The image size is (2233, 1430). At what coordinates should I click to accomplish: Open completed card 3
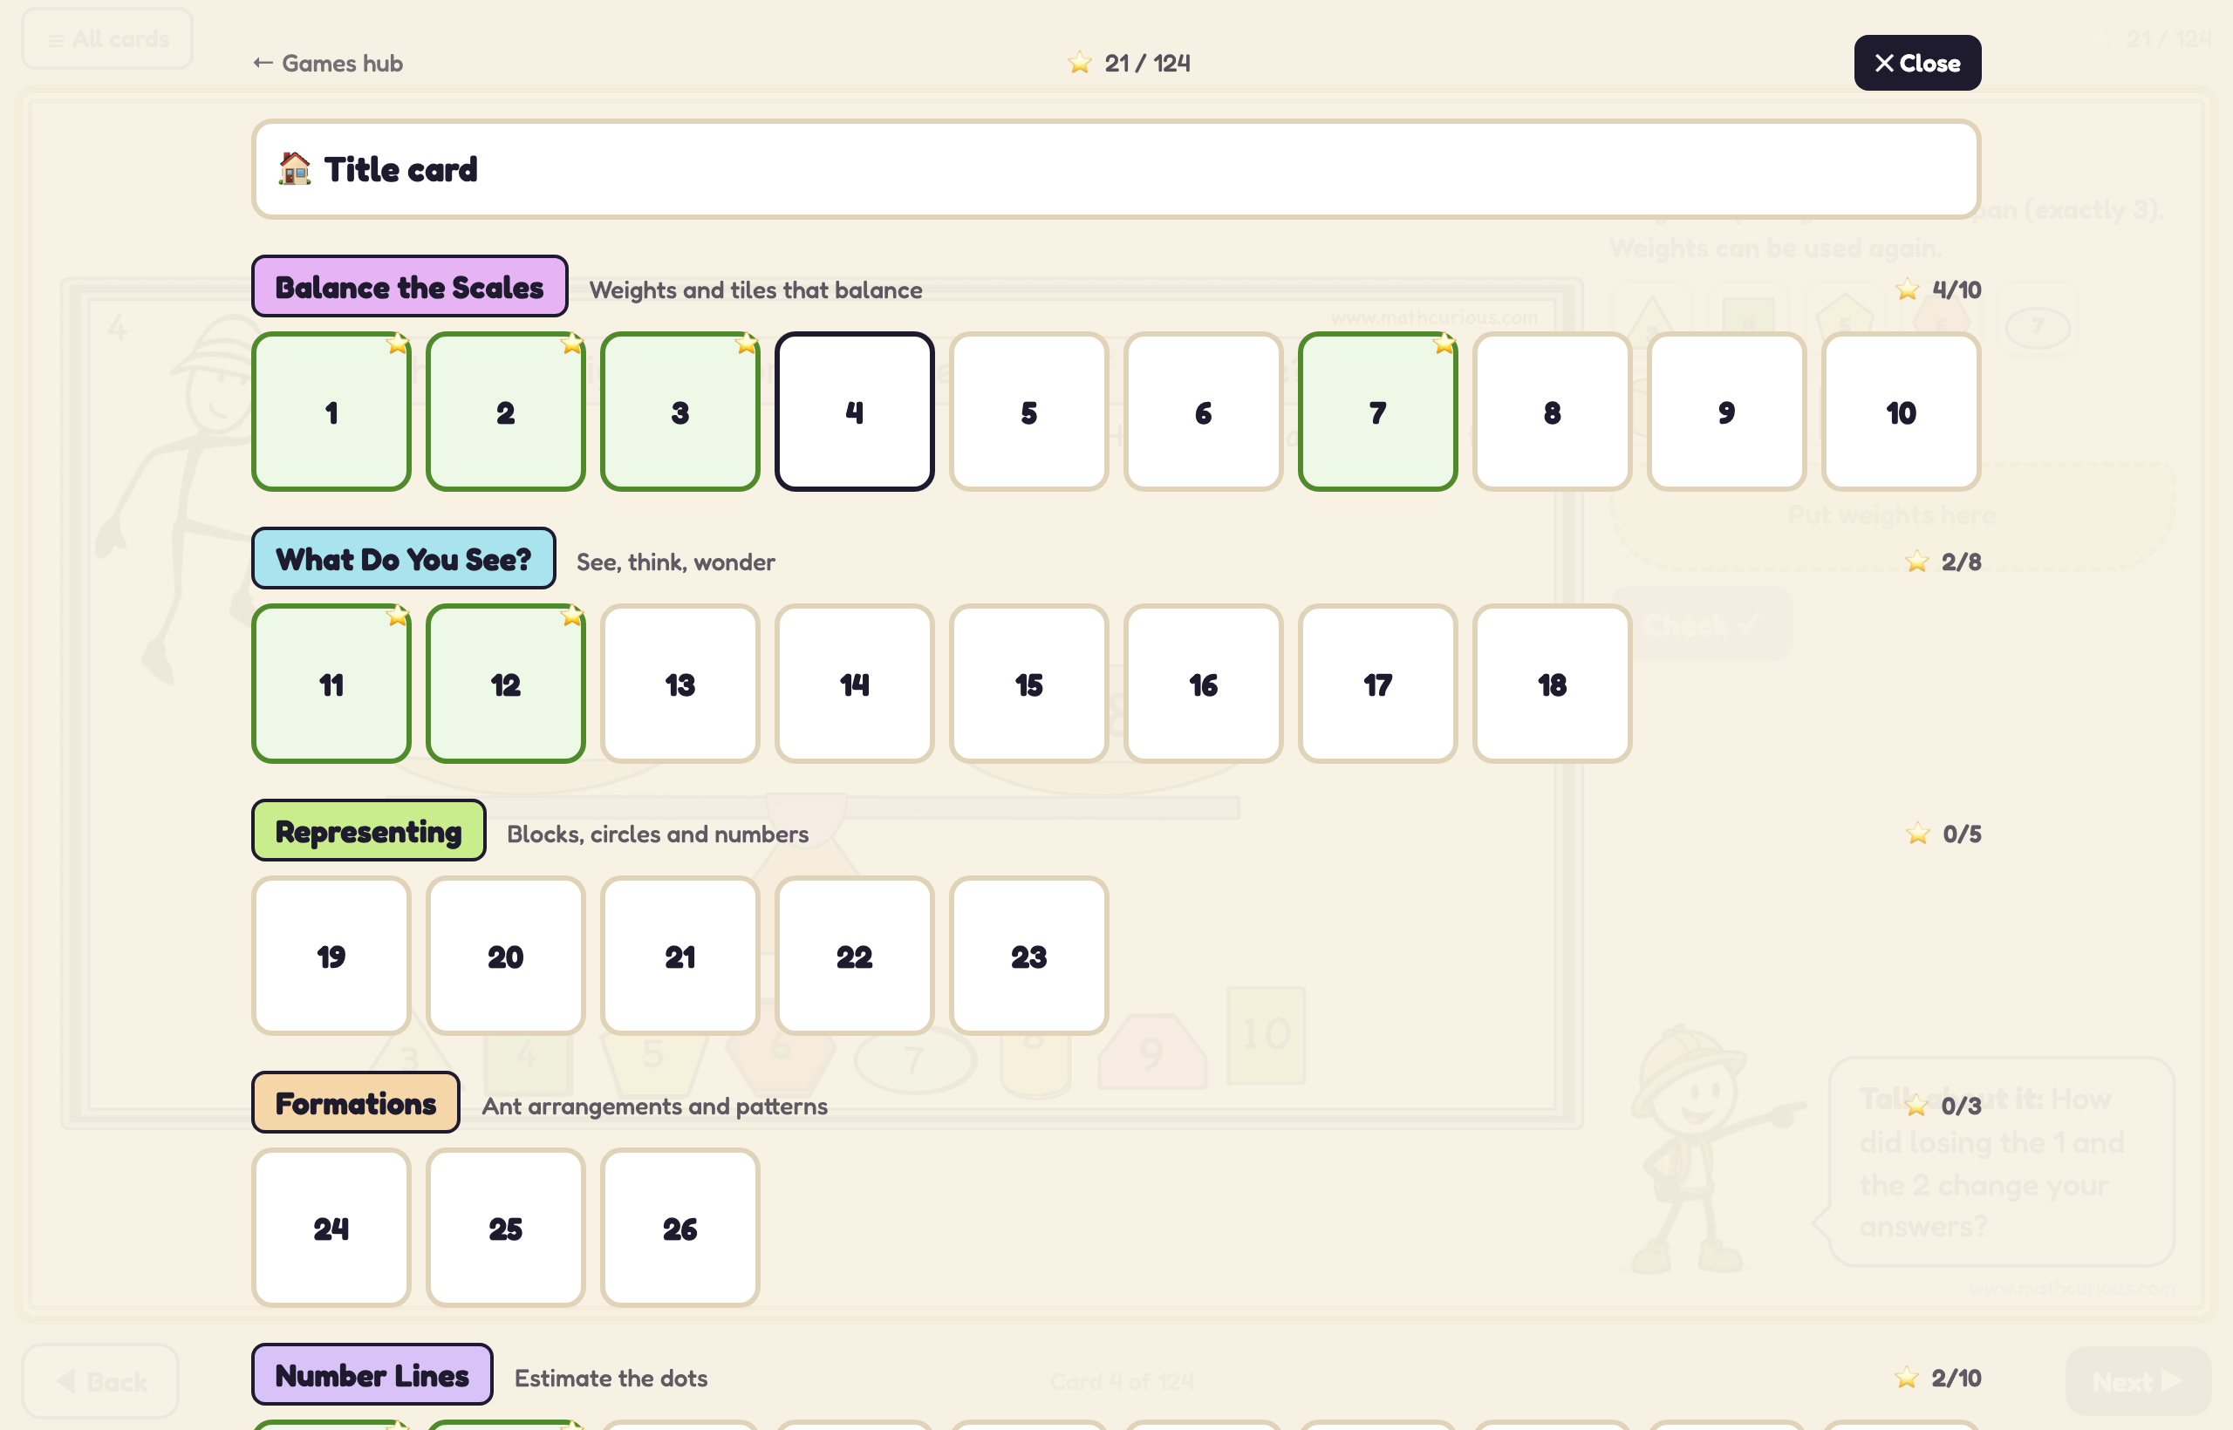click(x=680, y=412)
